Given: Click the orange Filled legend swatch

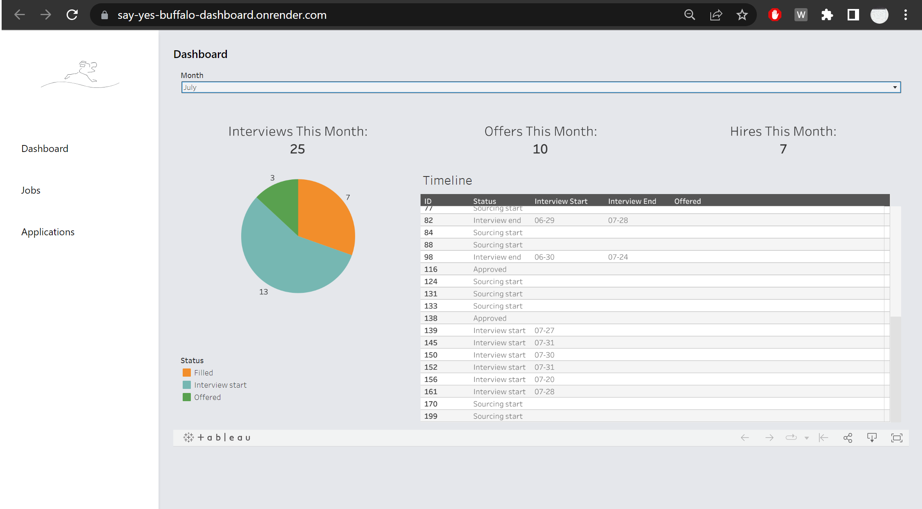Looking at the screenshot, I should [x=187, y=373].
